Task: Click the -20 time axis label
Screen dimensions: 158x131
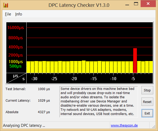Action: (74, 79)
